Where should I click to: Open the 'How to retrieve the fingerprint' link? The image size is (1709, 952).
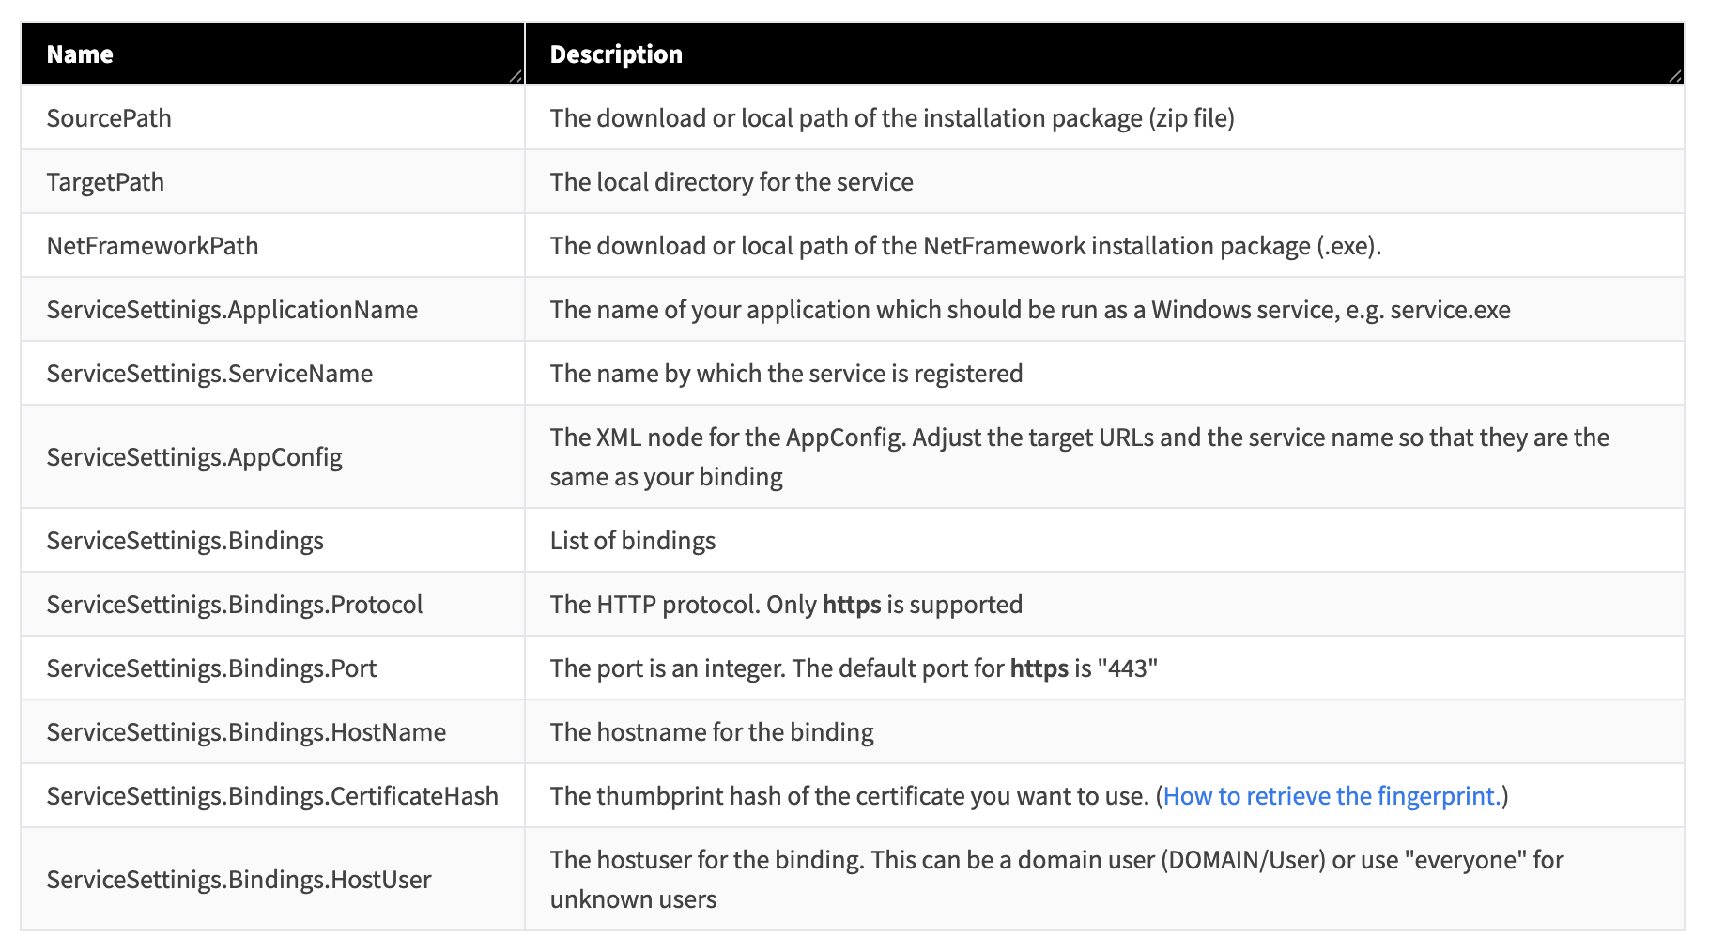[x=1332, y=796]
